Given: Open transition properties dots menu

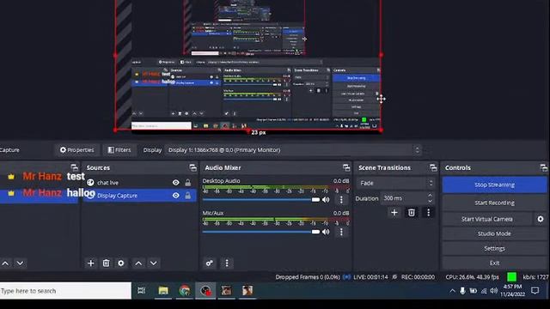Looking at the screenshot, I should 428,213.
